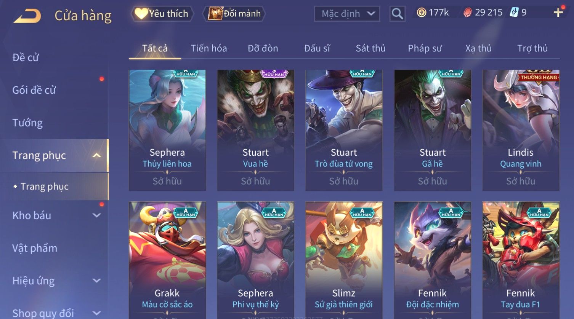
Task: Open the Mặc định sort dropdown
Action: [x=347, y=14]
